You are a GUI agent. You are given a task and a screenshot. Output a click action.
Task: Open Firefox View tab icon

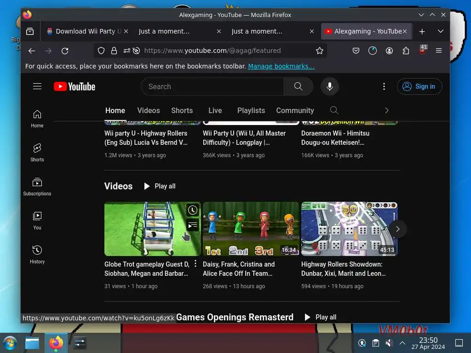coord(30,31)
